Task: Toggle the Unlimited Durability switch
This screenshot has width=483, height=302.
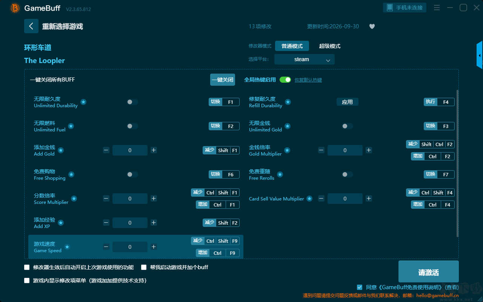Action: click(132, 102)
